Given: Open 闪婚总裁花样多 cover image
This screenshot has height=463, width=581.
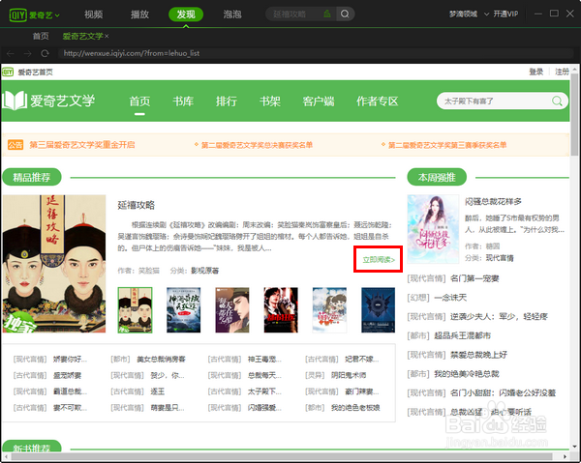Looking at the screenshot, I should (x=433, y=229).
